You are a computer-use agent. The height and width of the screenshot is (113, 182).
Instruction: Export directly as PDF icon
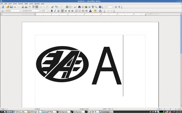point(23,7)
